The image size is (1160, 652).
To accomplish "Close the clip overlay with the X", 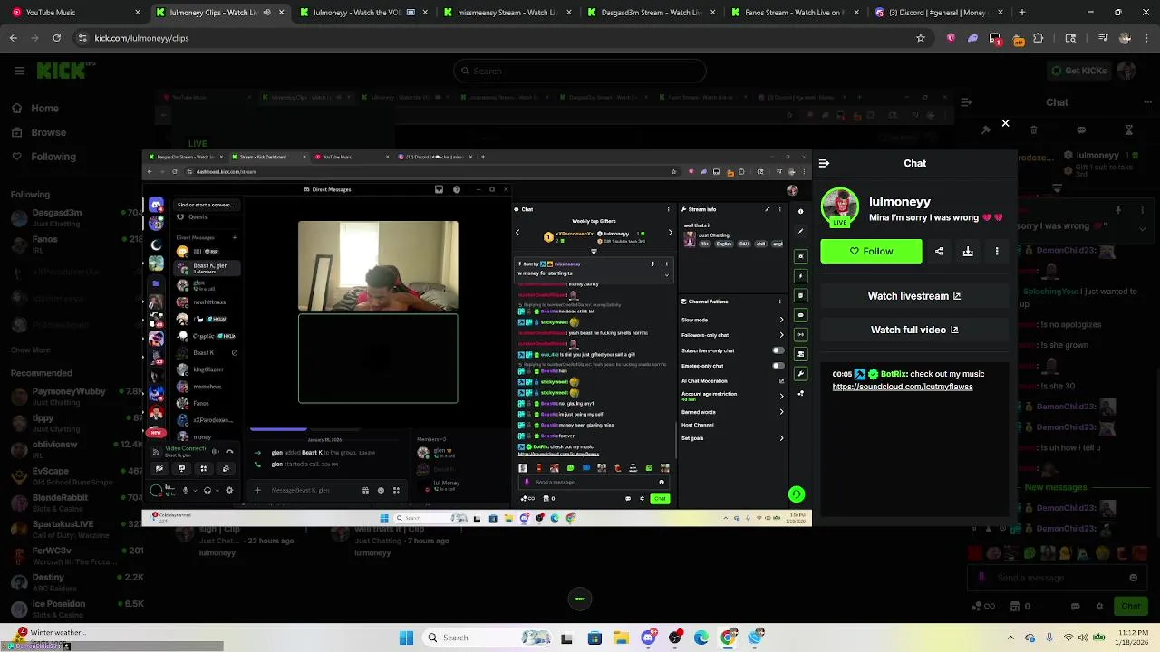I will pos(1005,123).
